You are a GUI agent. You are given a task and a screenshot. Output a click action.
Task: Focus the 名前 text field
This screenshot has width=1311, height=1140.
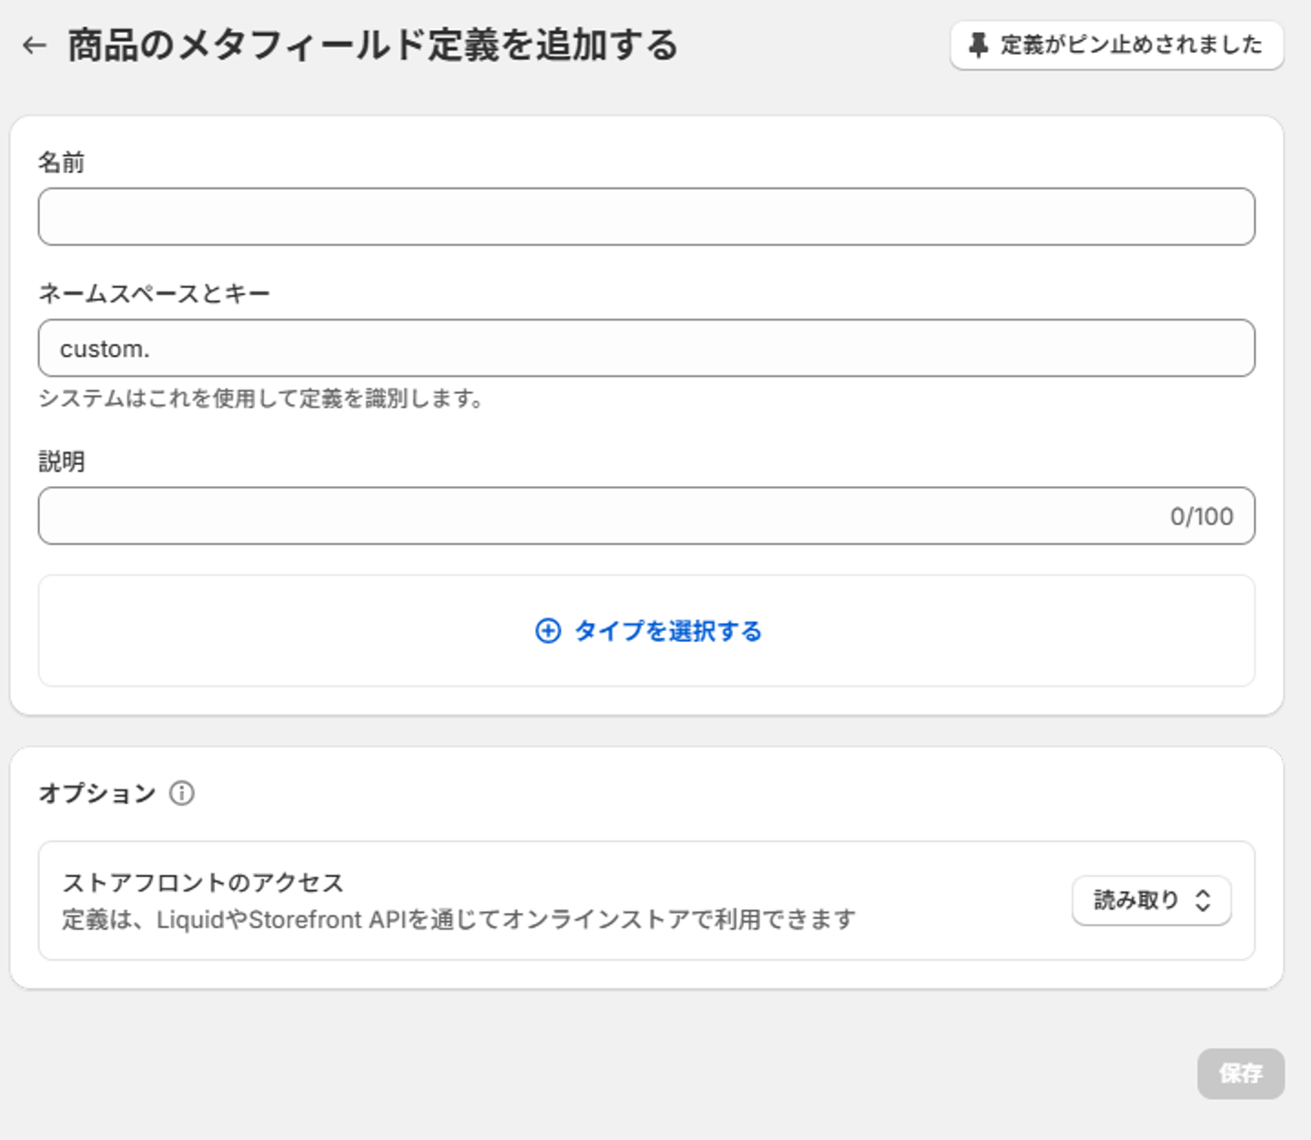(646, 217)
